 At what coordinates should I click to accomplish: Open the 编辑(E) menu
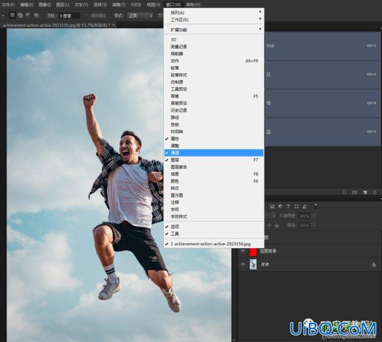27,5
